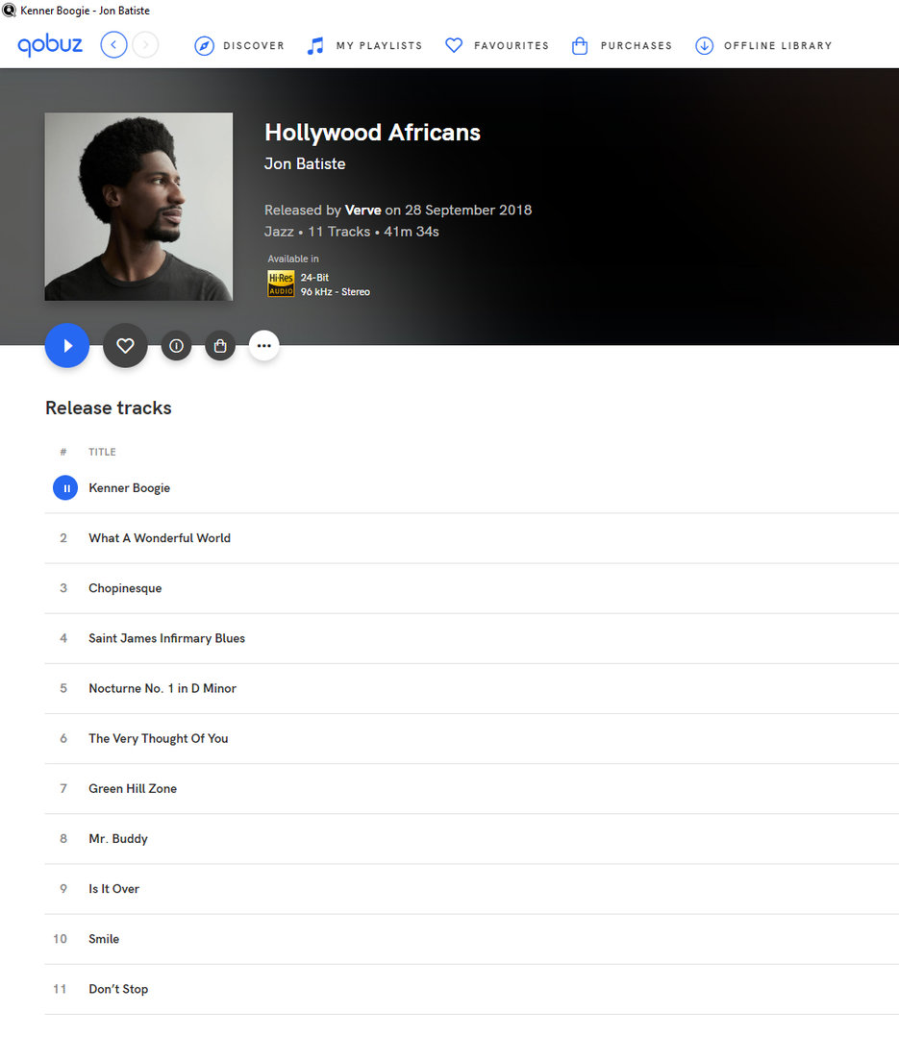Open the Purchases section
This screenshot has height=1038, width=899.
coord(621,46)
